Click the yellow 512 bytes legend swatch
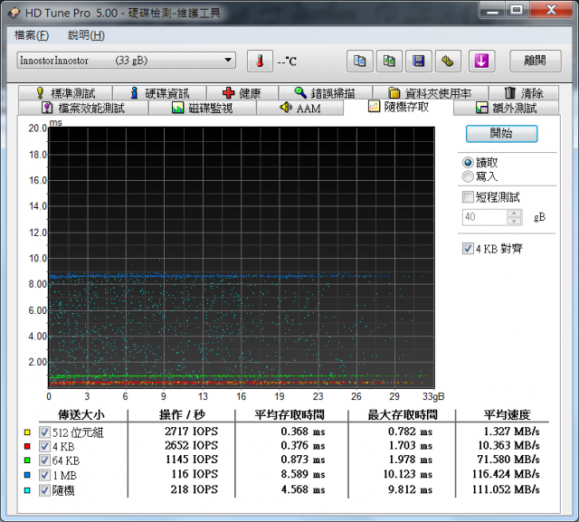The image size is (579, 522). [27, 432]
